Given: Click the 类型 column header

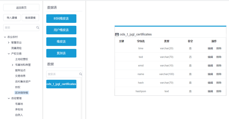Looking at the screenshot, I should click(167, 41).
